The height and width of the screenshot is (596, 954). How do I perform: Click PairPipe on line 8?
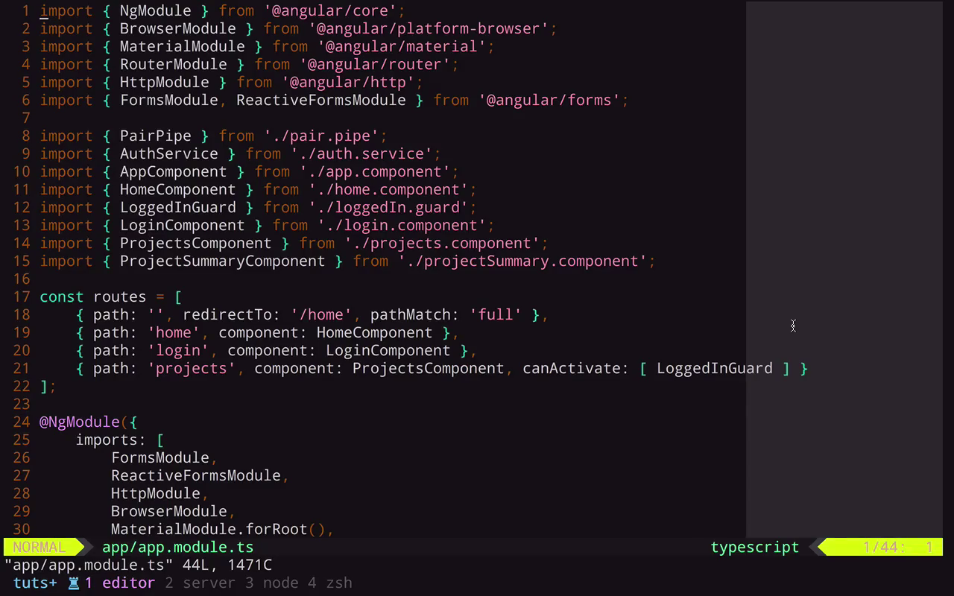point(156,136)
